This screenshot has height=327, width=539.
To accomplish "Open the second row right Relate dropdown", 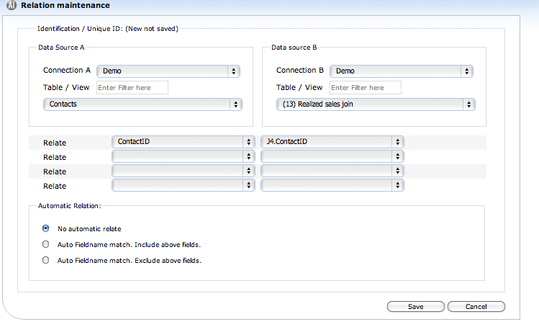I will [x=332, y=156].
